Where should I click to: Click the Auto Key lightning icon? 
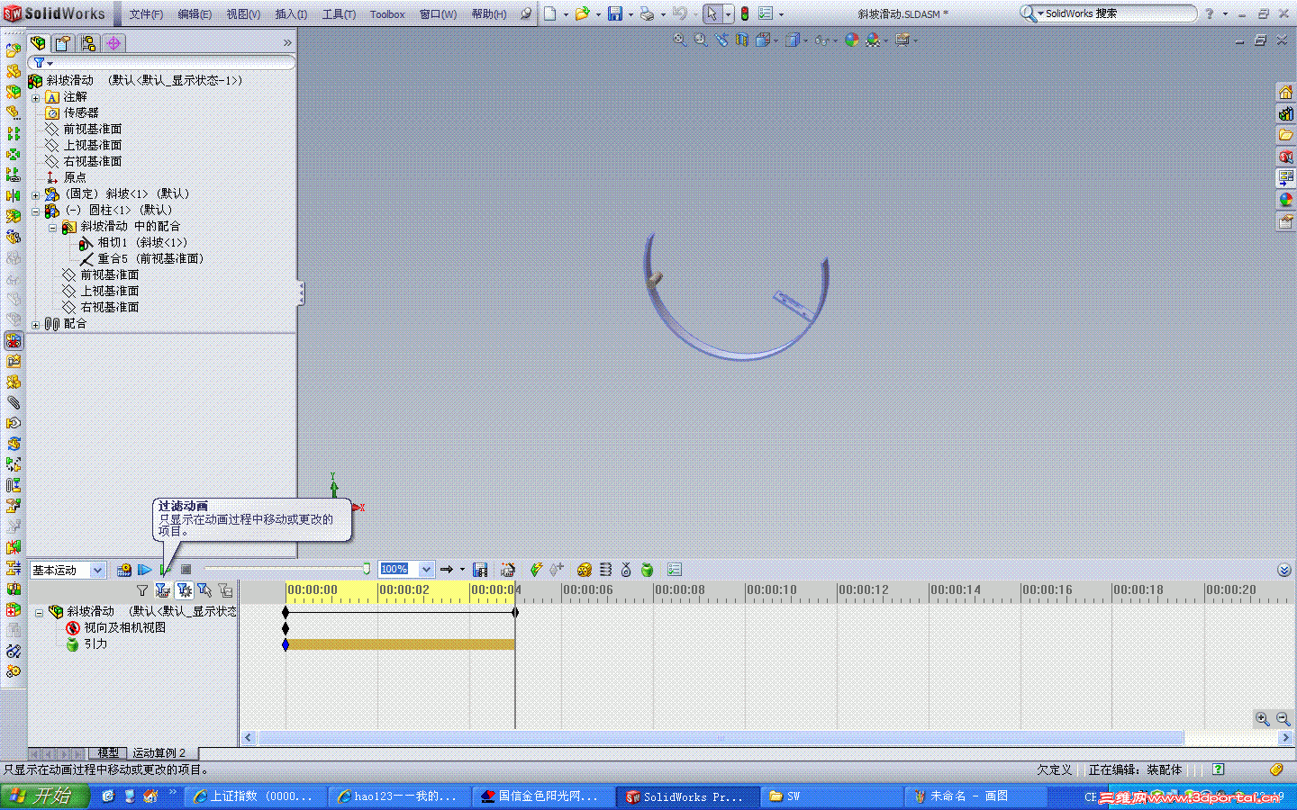click(536, 570)
